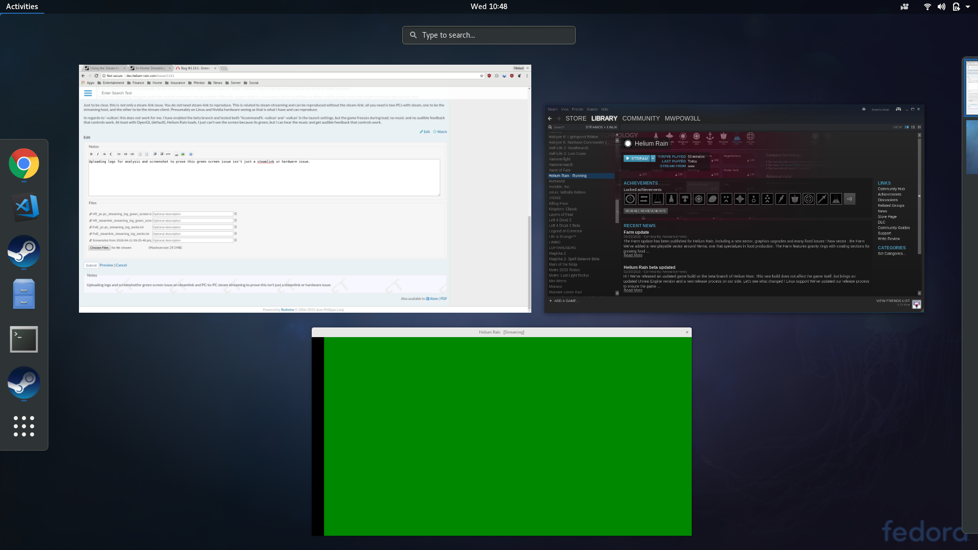Open the upper Steam icon in the dock

(24, 251)
